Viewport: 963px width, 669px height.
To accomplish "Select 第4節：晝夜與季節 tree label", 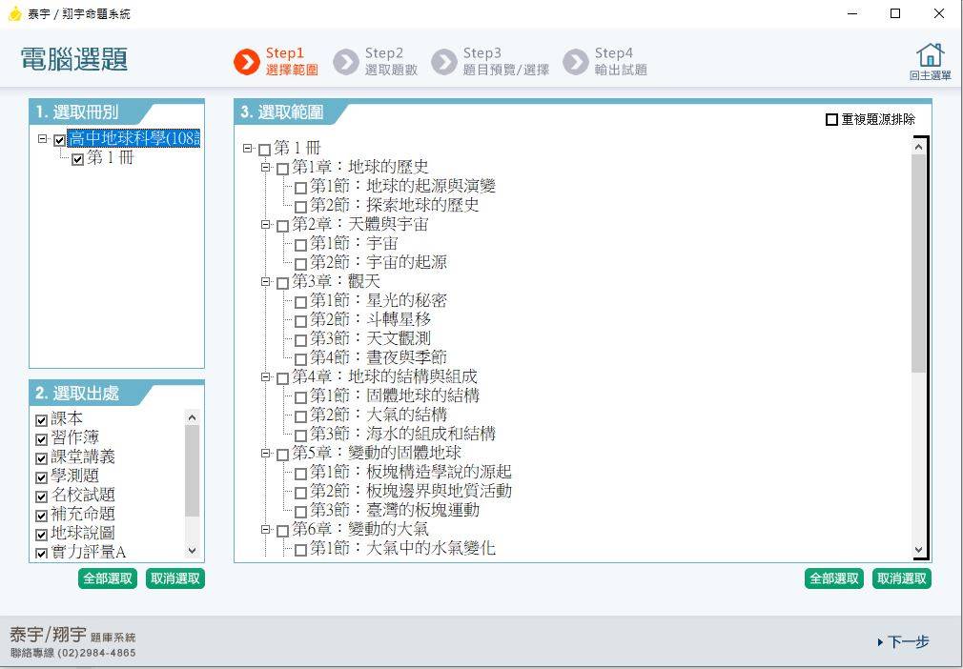I will [379, 357].
